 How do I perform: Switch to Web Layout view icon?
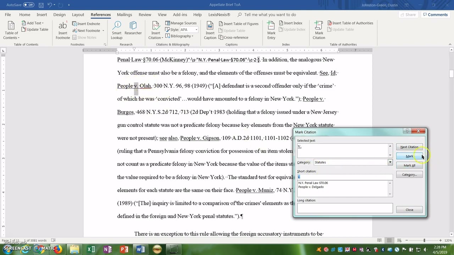coord(400,240)
